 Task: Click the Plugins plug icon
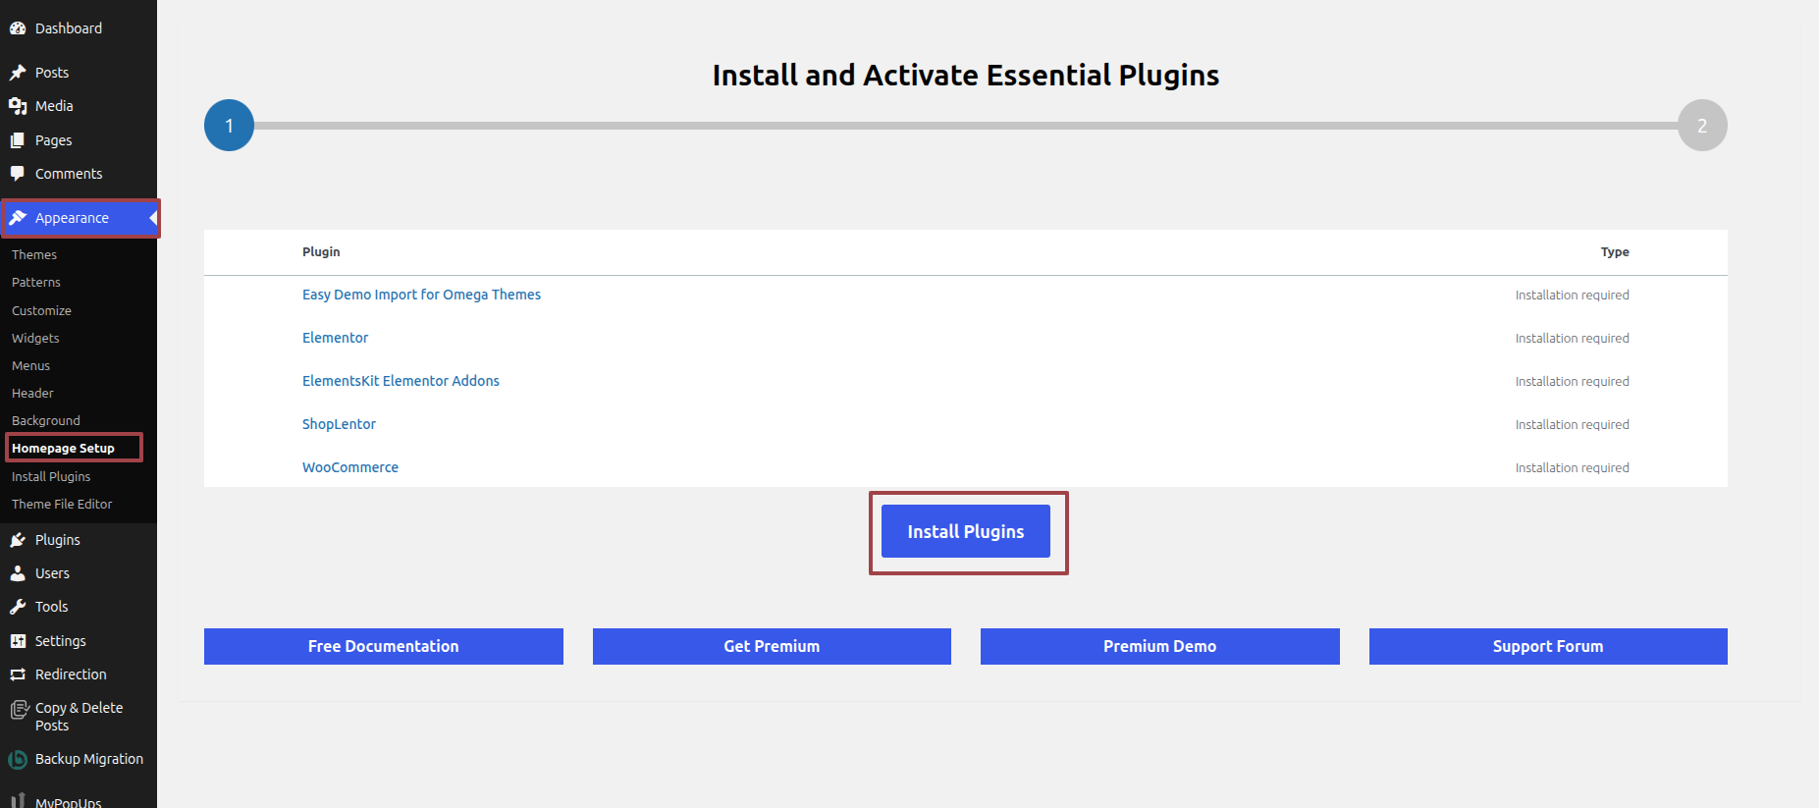(x=18, y=540)
